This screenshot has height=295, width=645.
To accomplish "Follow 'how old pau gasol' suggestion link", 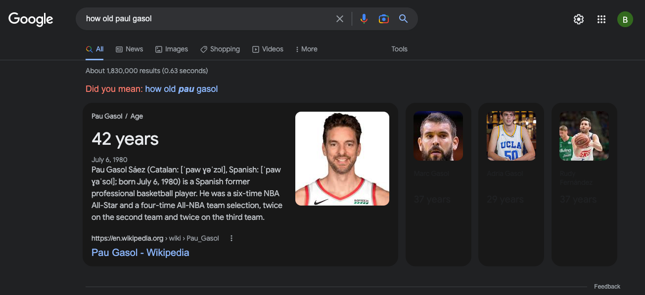I will [x=182, y=89].
